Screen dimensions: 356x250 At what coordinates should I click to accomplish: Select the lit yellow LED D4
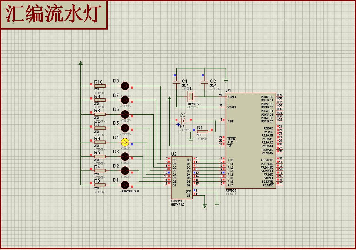tap(125, 142)
